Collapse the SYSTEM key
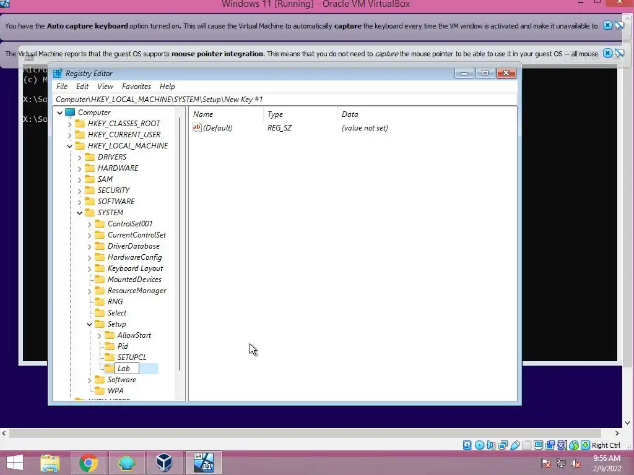 click(79, 213)
